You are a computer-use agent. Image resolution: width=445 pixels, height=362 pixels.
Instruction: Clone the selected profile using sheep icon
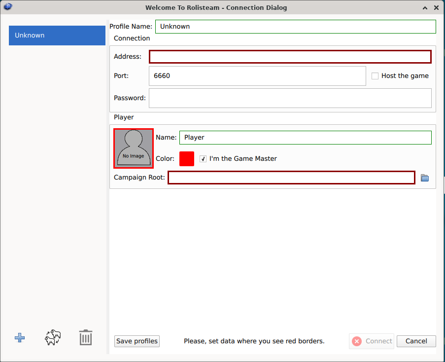coord(53,338)
